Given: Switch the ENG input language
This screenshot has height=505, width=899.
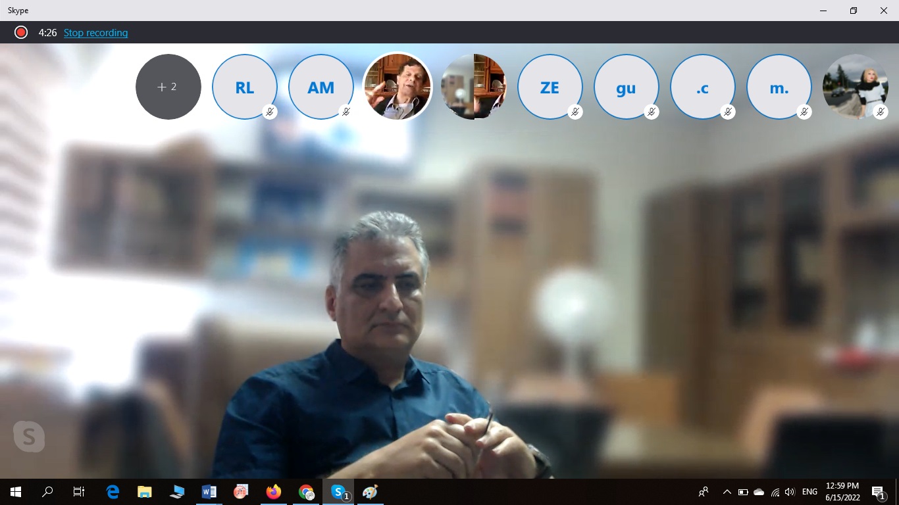Looking at the screenshot, I should 809,492.
